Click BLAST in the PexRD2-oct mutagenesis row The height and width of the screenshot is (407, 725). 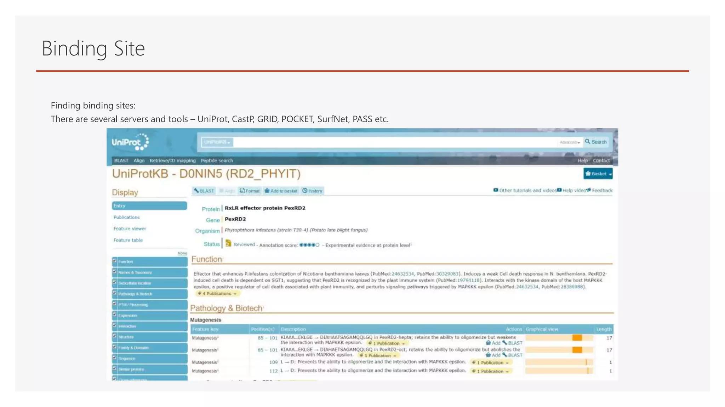click(512, 355)
